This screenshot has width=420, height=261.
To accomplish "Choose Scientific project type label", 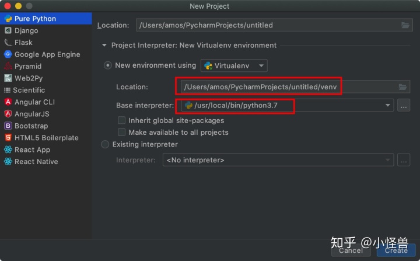I will 29,90.
